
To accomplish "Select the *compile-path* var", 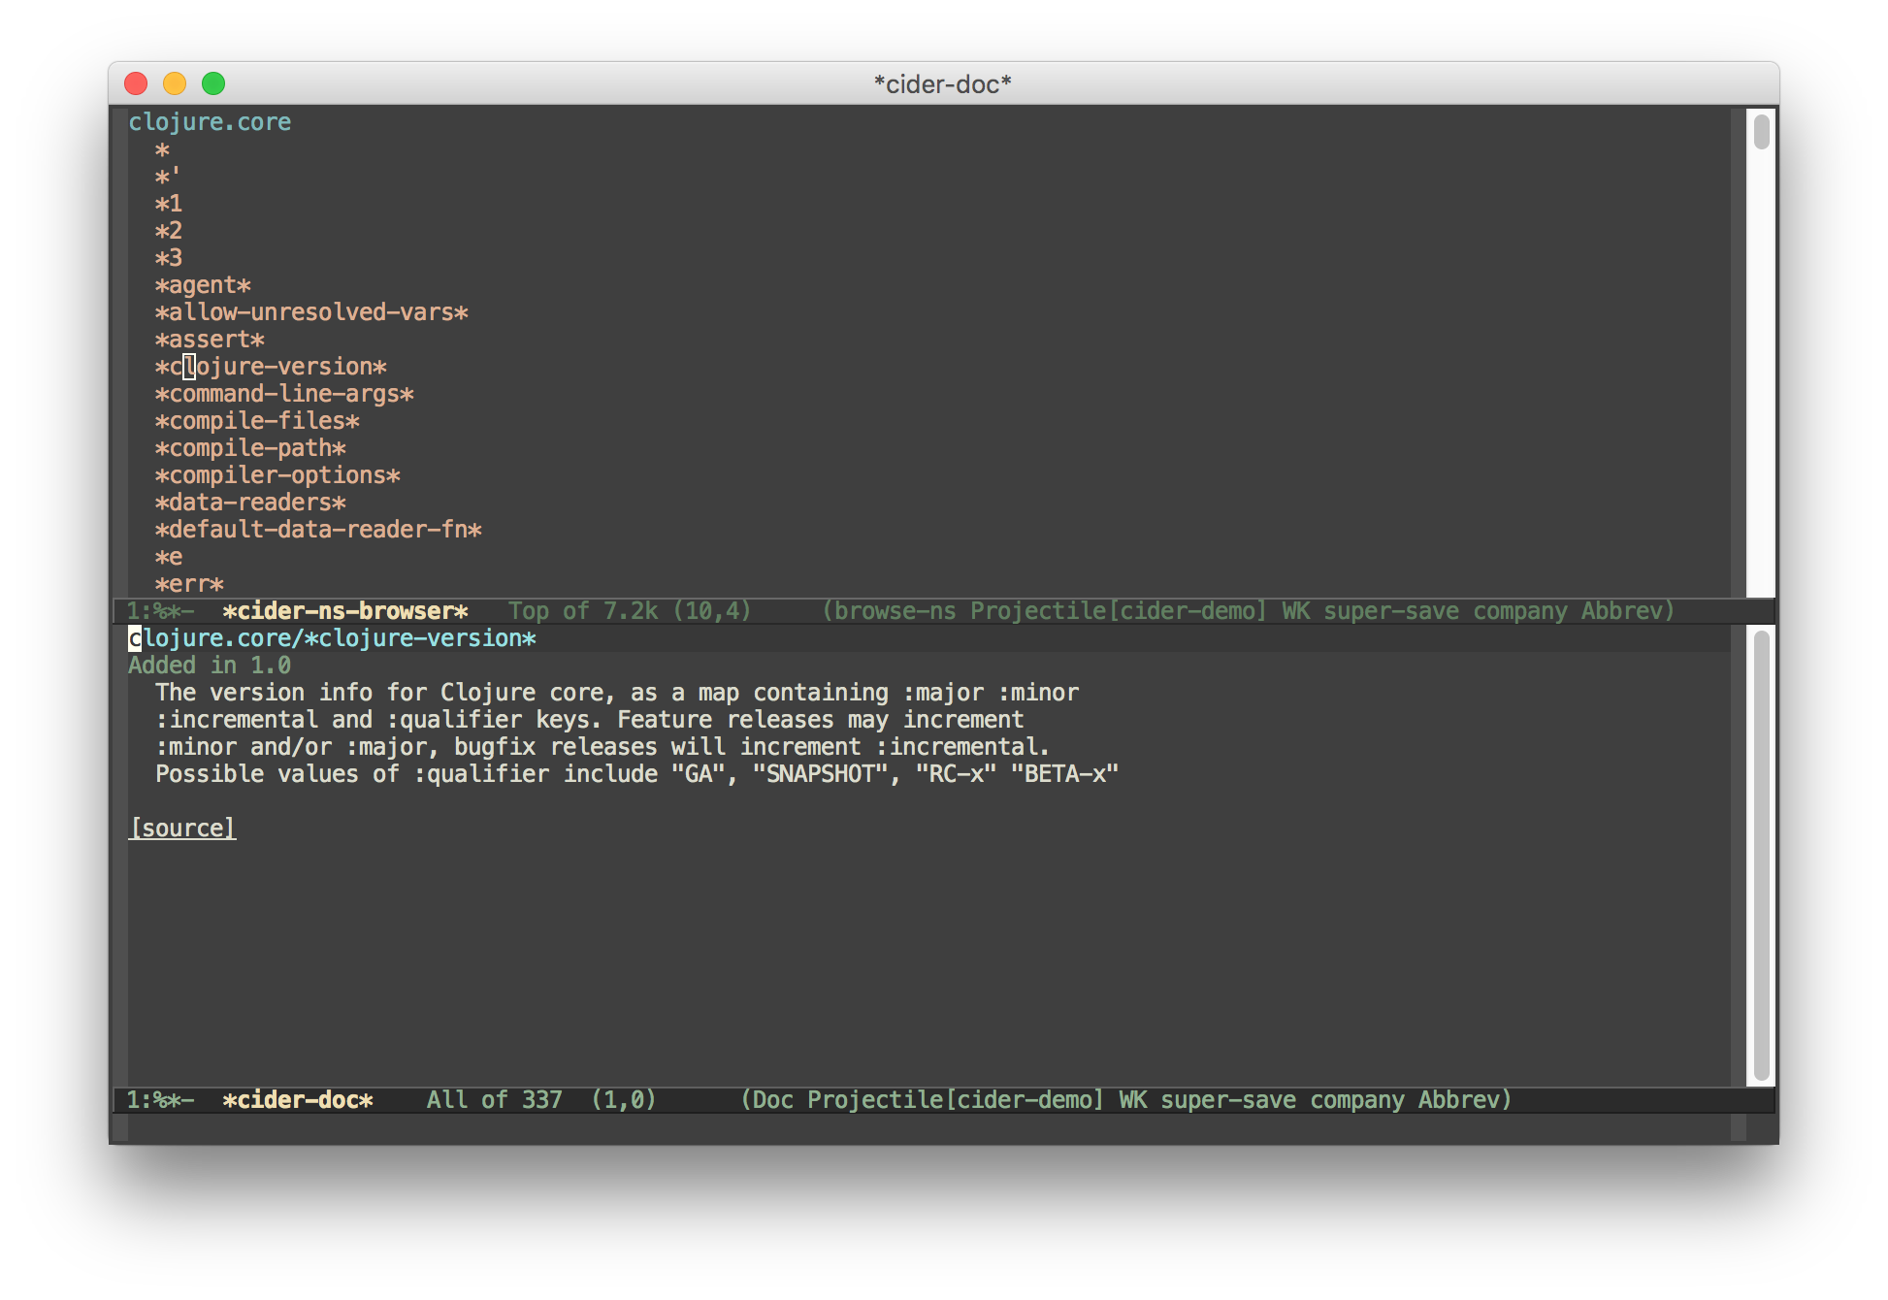I will 250,448.
